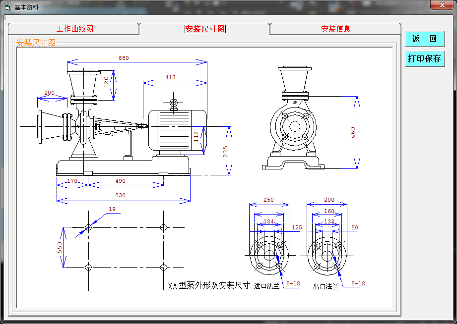Viewport: 457px width, 324px height.
Task: Click the 250 inlet flange dimension
Action: 268,200
